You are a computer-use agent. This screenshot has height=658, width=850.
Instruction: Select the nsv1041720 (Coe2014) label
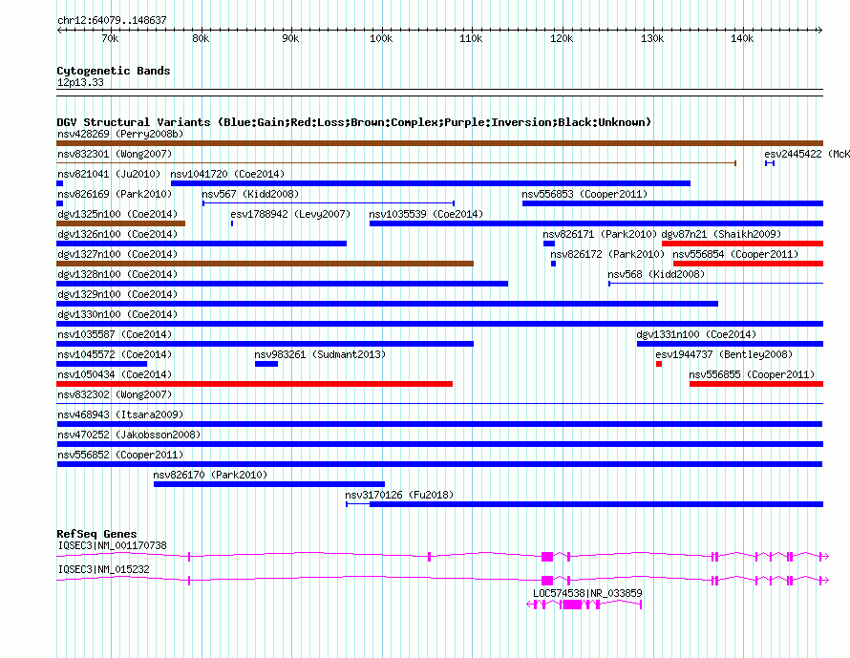click(227, 174)
